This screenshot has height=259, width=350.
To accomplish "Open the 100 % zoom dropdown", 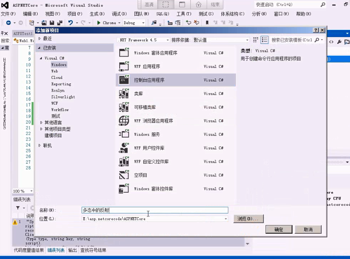I will pos(31,191).
